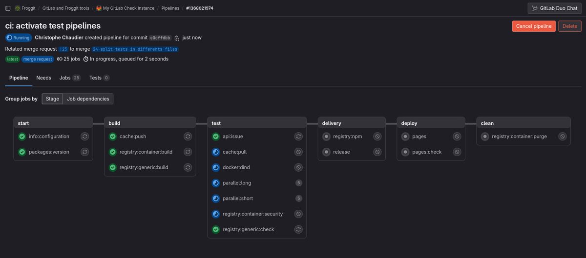The image size is (586, 258).
Task: Cancel the release job
Action: 377,152
